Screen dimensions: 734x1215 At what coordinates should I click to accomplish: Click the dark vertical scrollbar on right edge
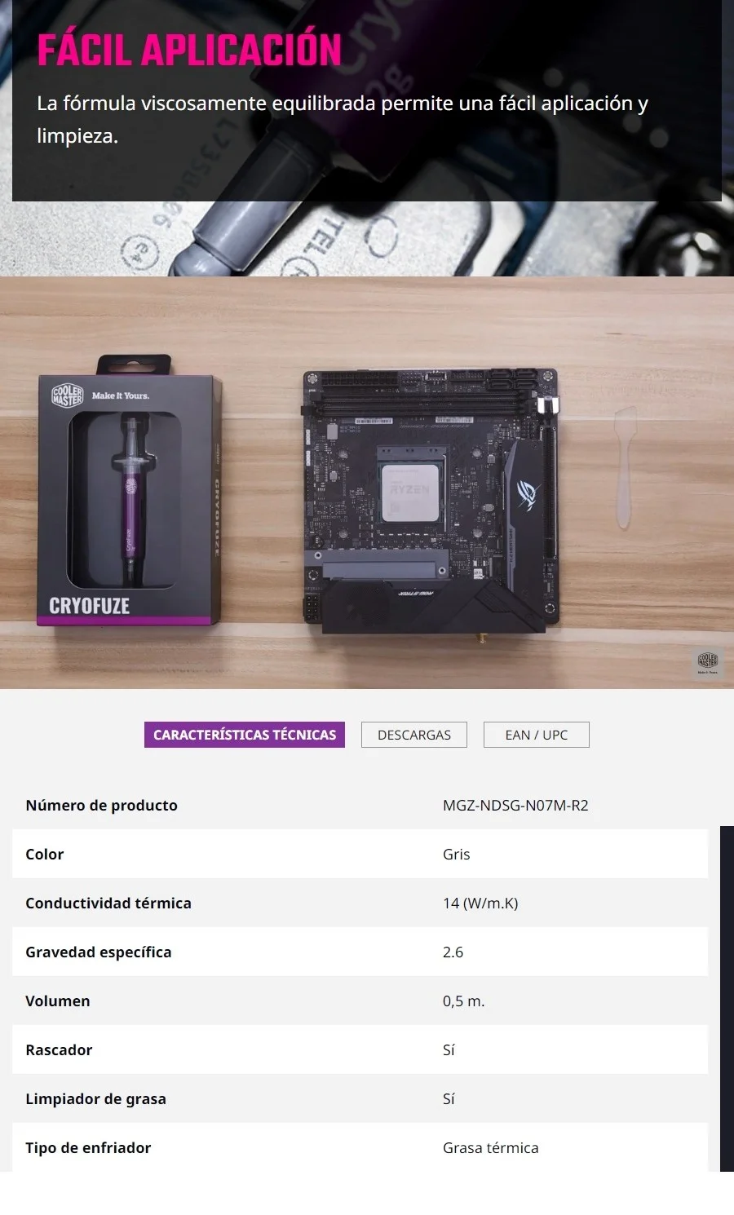pos(727,999)
